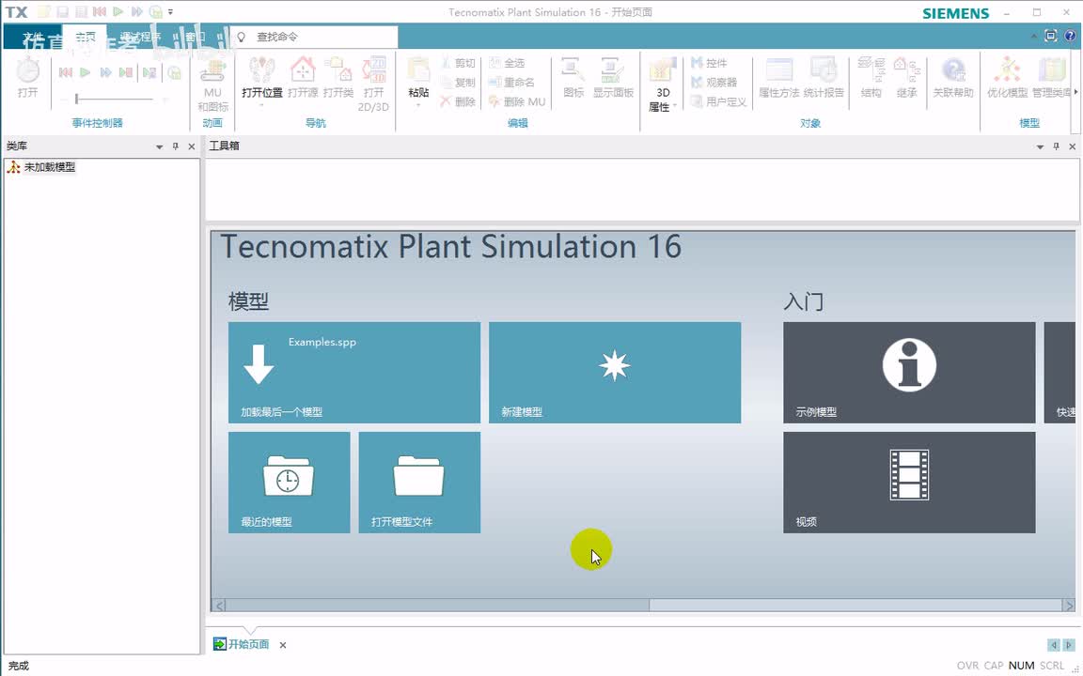This screenshot has height=676, width=1083.
Task: Click the 粘贴 clipboard icon
Action: (x=418, y=71)
